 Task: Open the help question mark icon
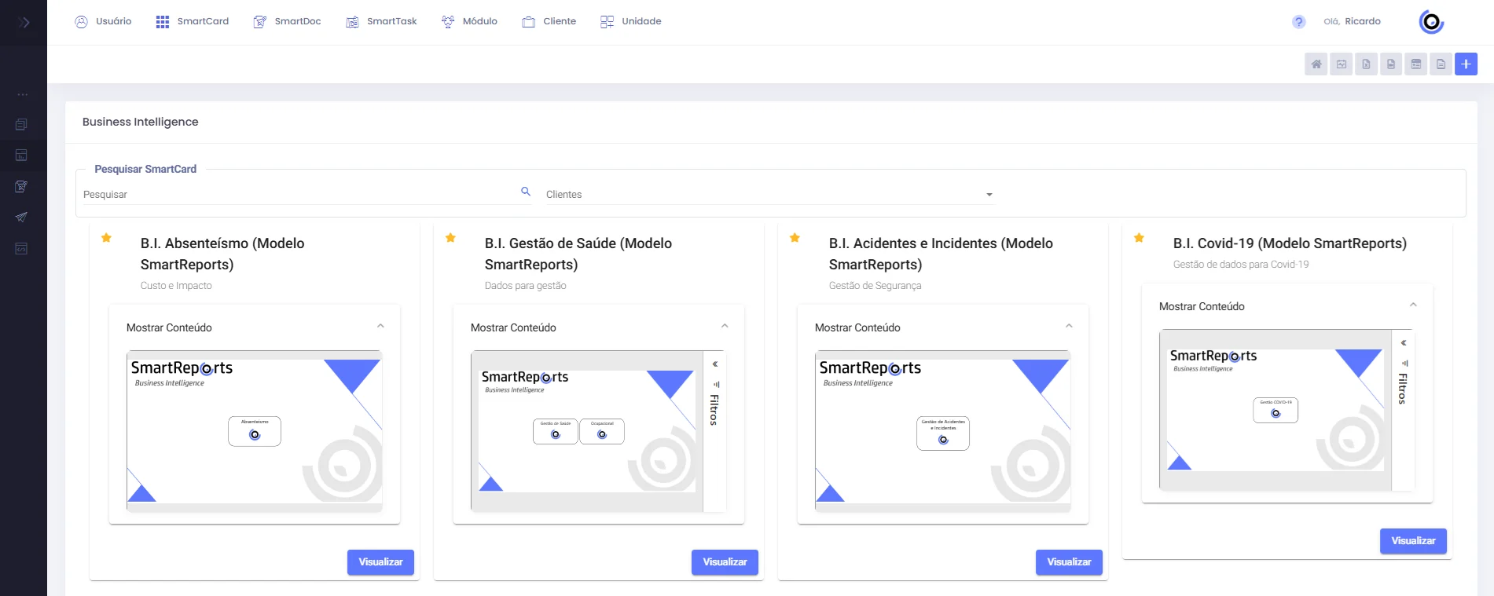1298,22
